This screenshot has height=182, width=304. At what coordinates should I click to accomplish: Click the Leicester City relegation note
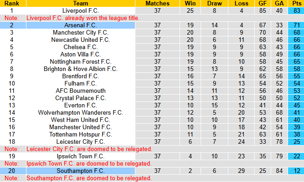pyautogui.click(x=89, y=149)
